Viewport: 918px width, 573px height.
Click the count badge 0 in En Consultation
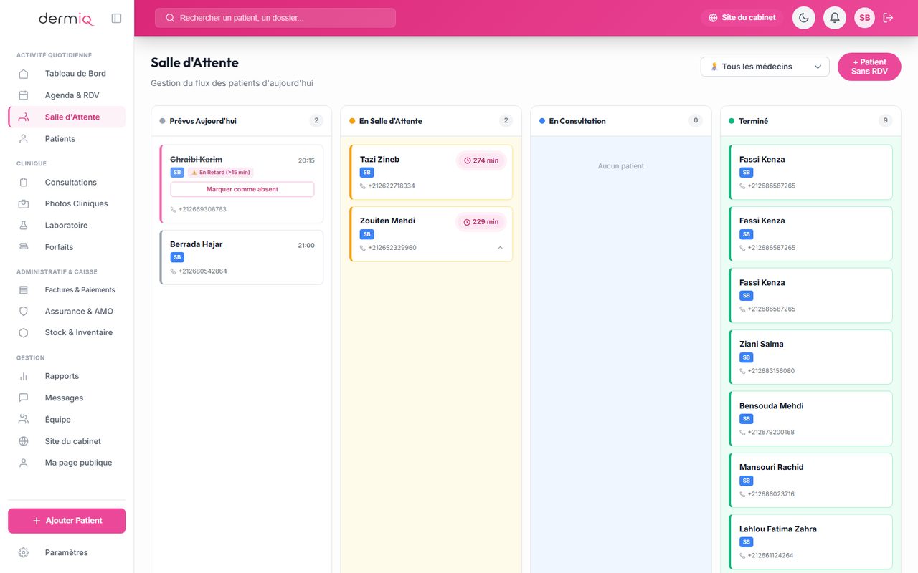coord(696,121)
